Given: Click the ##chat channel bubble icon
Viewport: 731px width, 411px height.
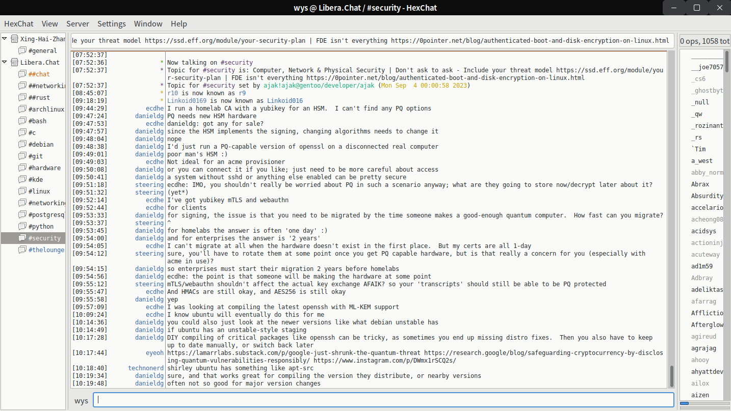Looking at the screenshot, I should pyautogui.click(x=22, y=74).
